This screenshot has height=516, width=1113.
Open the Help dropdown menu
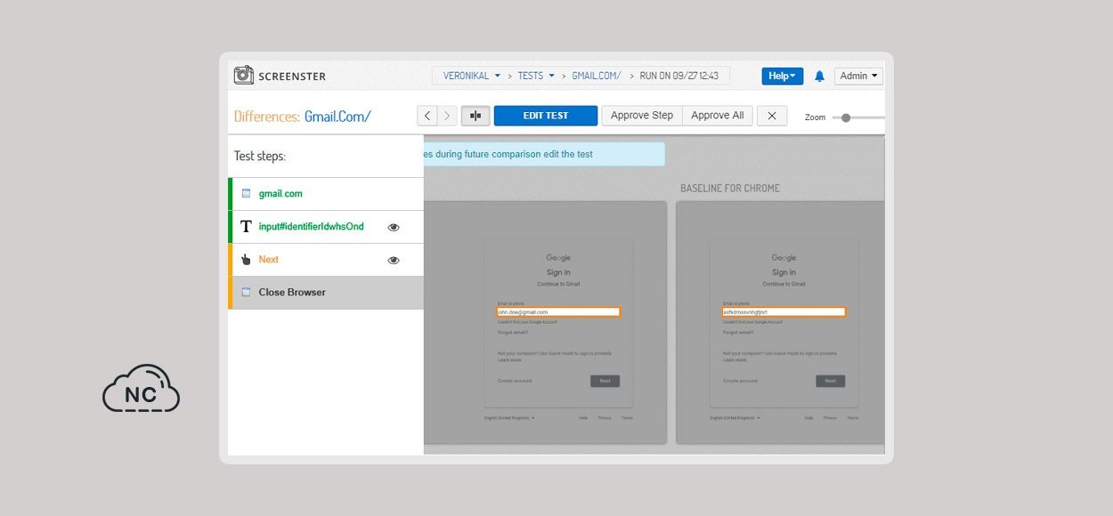coord(783,77)
